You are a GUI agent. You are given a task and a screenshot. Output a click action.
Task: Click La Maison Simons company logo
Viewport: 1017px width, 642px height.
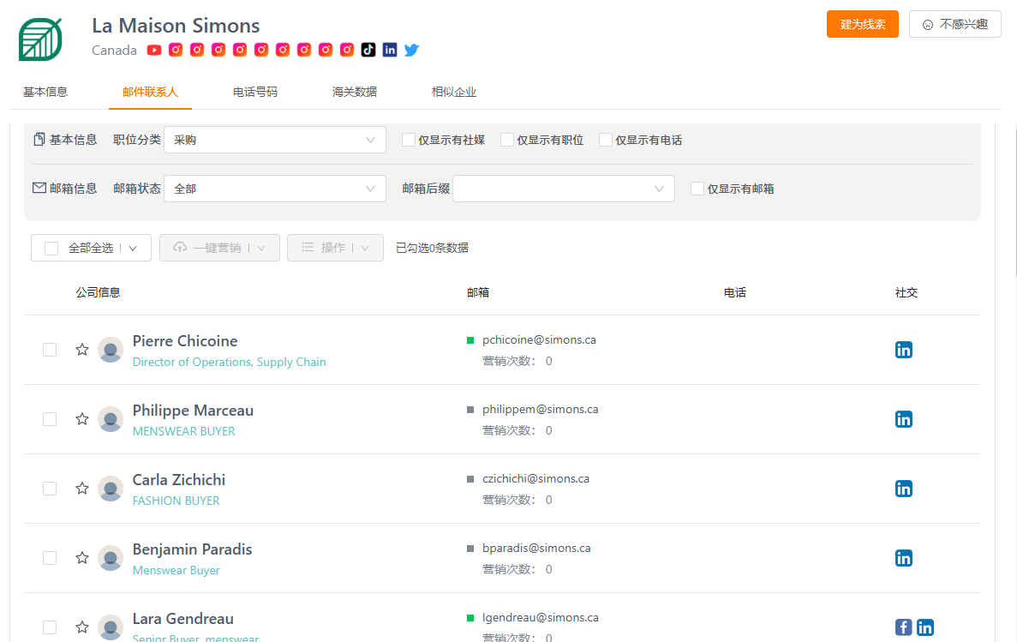pyautogui.click(x=41, y=39)
